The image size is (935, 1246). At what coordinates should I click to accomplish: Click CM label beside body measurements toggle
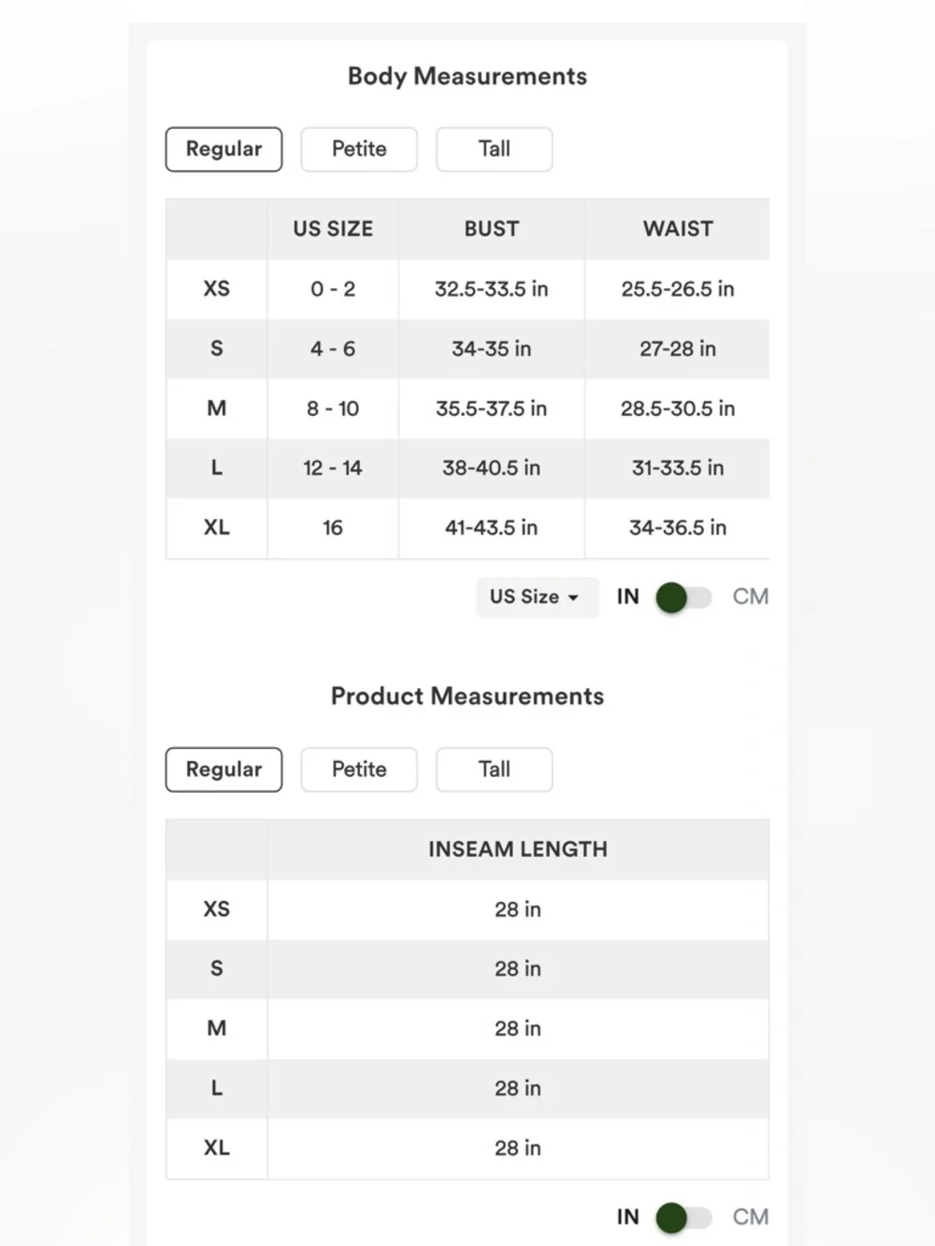click(750, 597)
